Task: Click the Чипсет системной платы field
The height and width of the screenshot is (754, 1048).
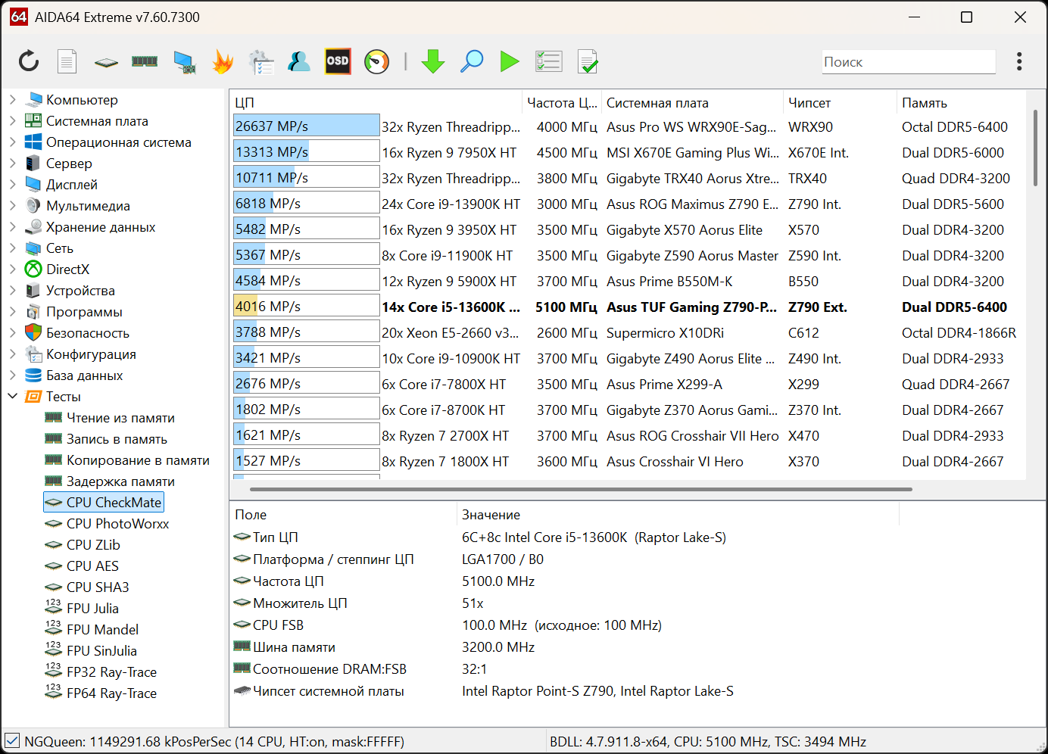Action: point(328,691)
